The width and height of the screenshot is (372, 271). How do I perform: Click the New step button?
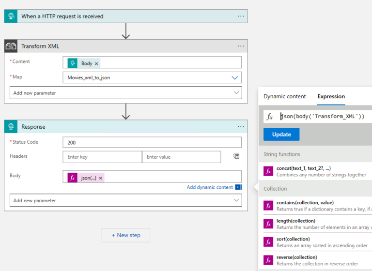[x=126, y=235]
